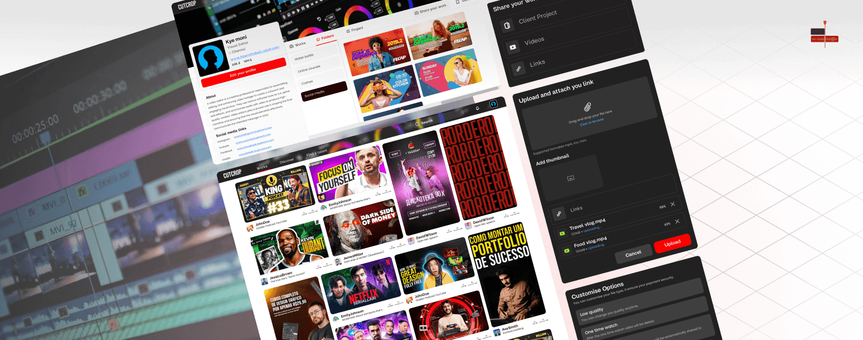Switch to the Folders tab in profile window
This screenshot has height=340, width=863.
[325, 38]
